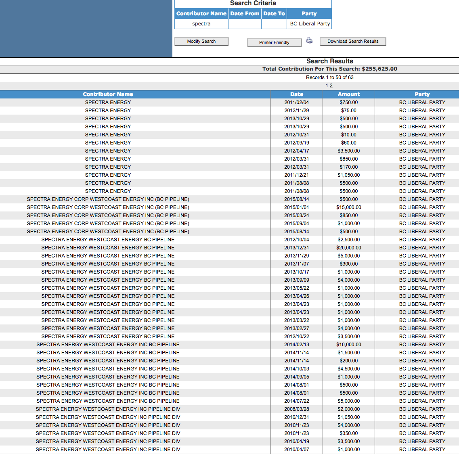The width and height of the screenshot is (459, 454).
Task: Select SPECTRA ENERGY name in 2011/02/04 row
Action: click(x=108, y=103)
